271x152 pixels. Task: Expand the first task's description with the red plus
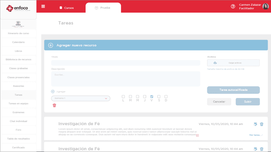(x=197, y=135)
